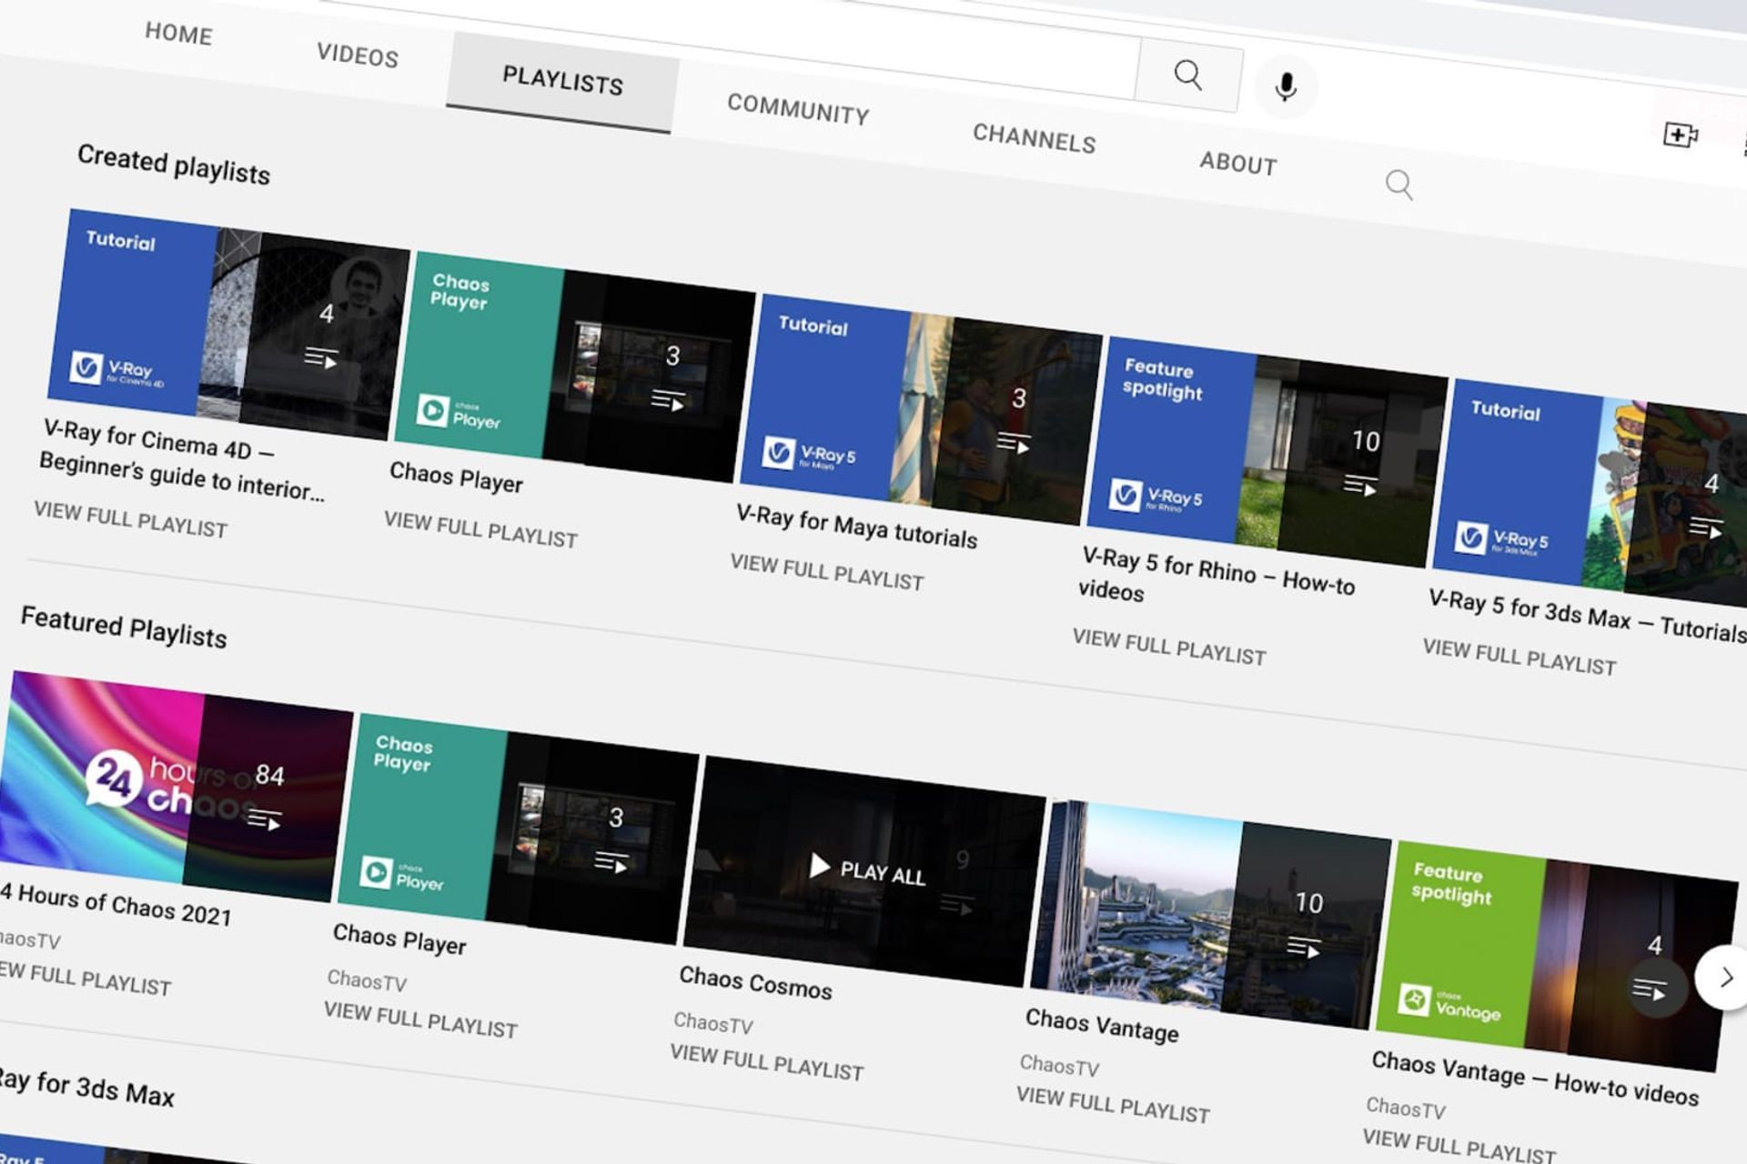Go to the COMMUNITY tab
Viewport: 1747px width, 1164px height.
coord(798,109)
